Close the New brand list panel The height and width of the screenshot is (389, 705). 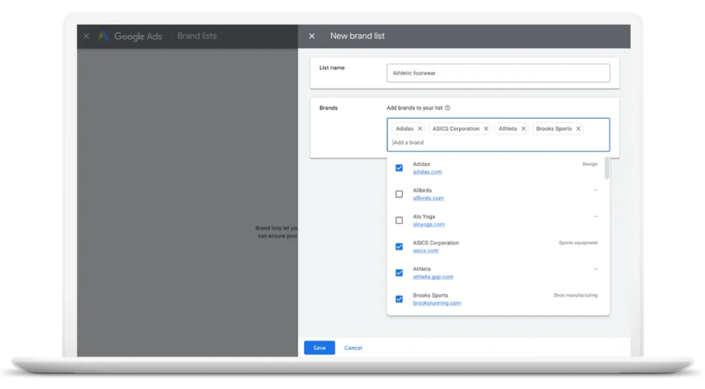pos(312,36)
